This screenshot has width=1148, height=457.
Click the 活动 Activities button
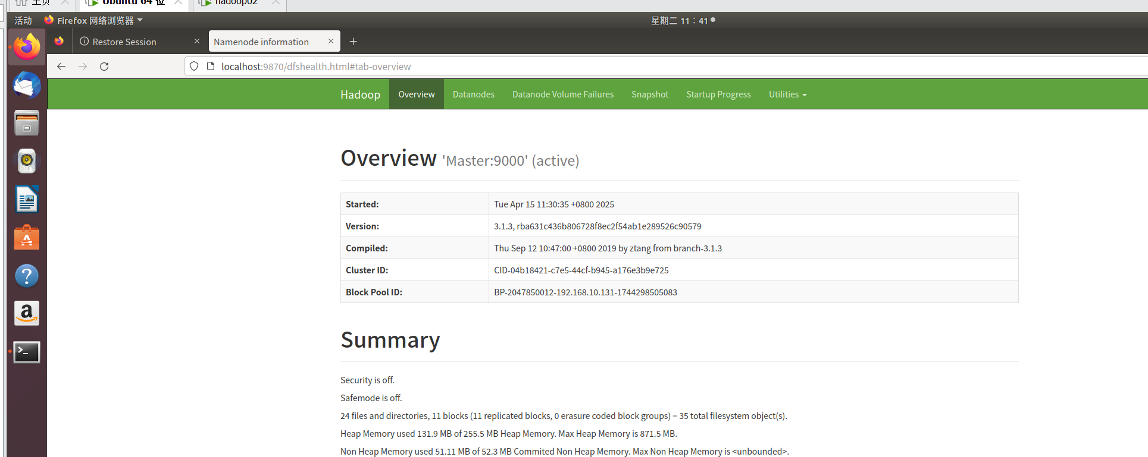(23, 21)
